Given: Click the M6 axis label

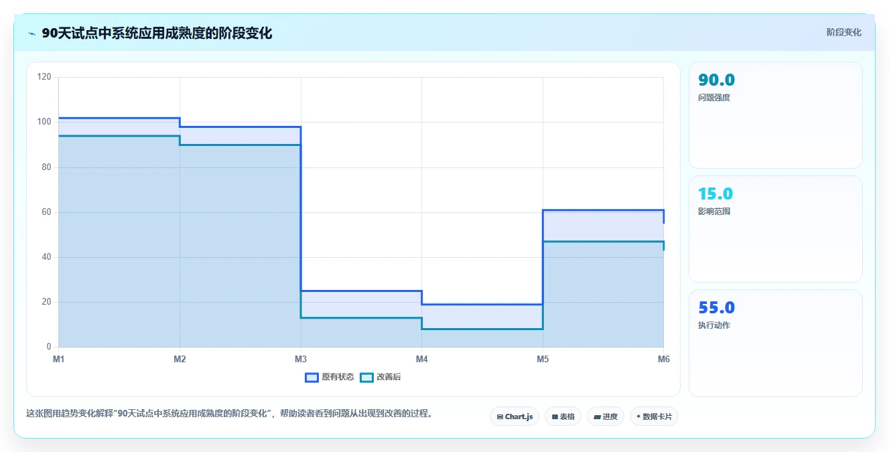Looking at the screenshot, I should coord(663,360).
